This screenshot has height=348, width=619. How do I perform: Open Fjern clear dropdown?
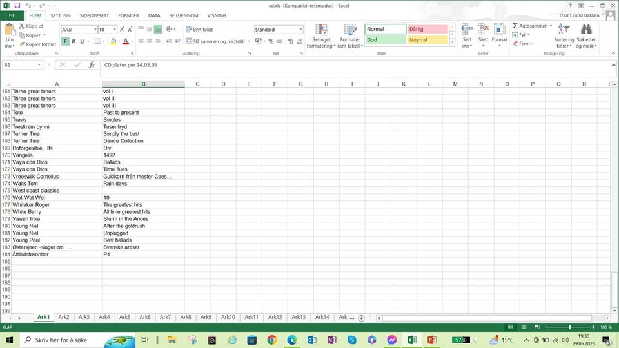523,43
